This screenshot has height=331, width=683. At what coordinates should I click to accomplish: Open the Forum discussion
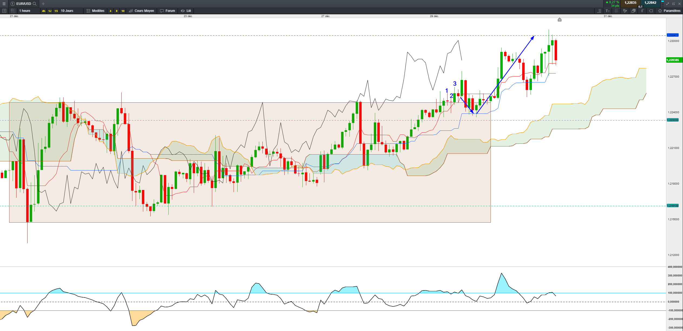(168, 11)
